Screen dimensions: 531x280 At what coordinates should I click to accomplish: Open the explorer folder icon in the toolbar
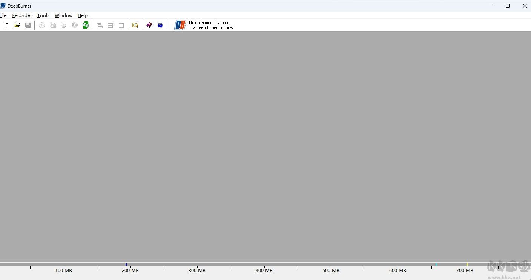[x=135, y=25]
